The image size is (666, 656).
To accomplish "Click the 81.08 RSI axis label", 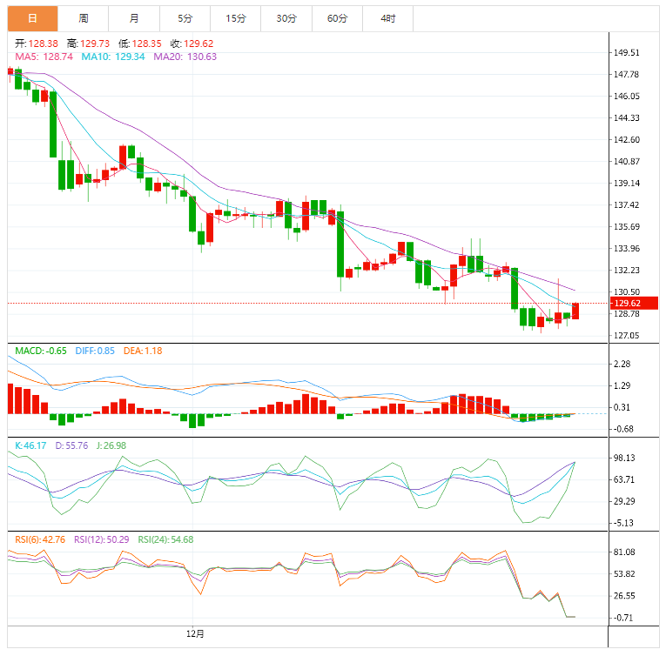I will click(x=624, y=552).
